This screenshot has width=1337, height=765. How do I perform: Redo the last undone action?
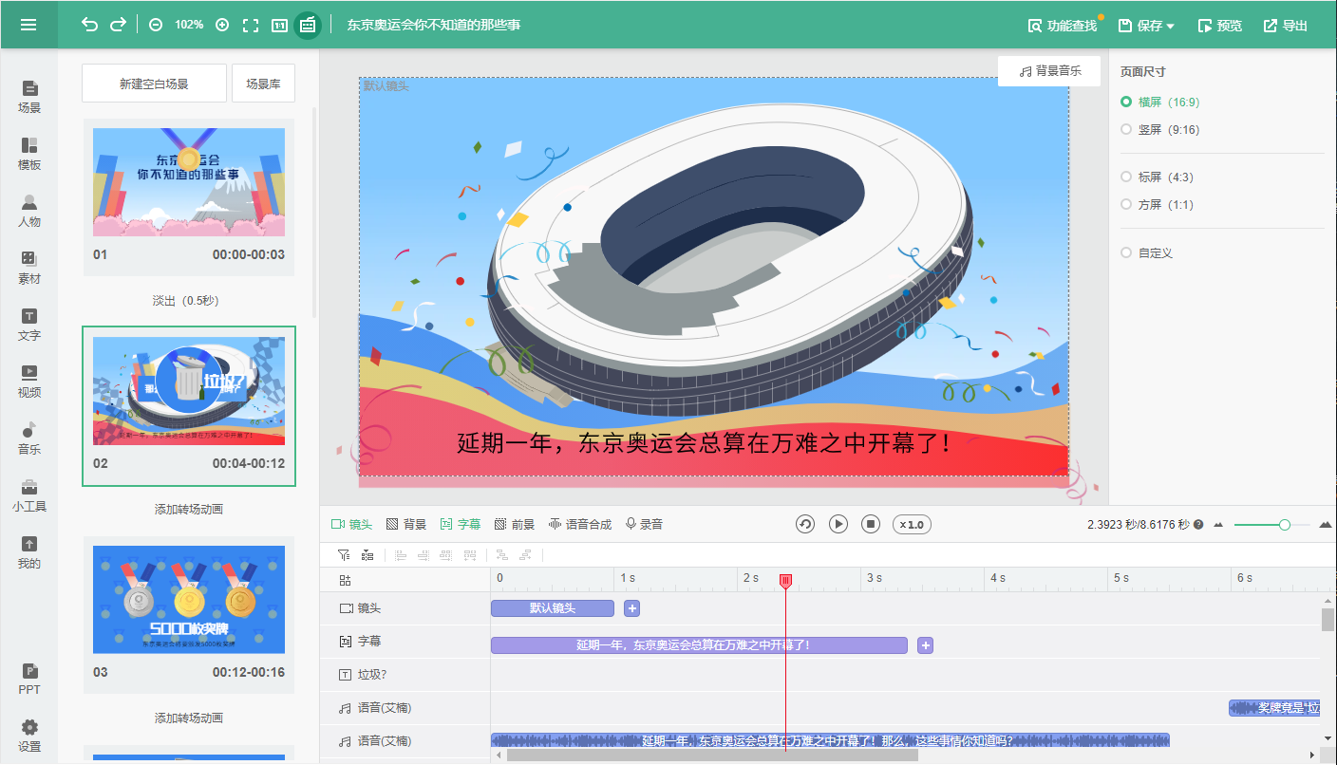(x=118, y=25)
